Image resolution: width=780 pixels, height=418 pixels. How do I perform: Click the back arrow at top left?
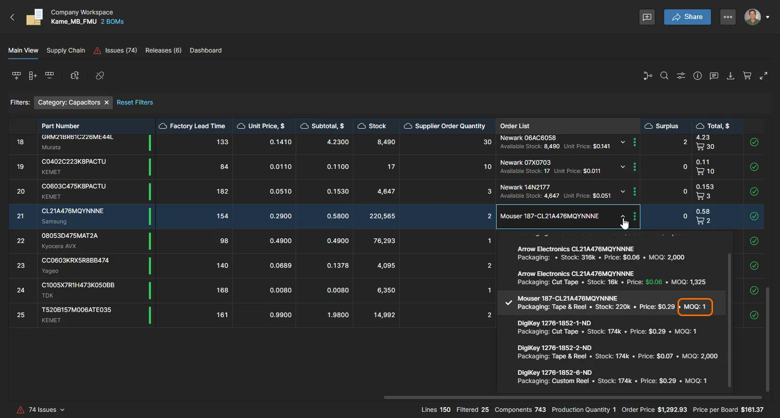pyautogui.click(x=13, y=17)
